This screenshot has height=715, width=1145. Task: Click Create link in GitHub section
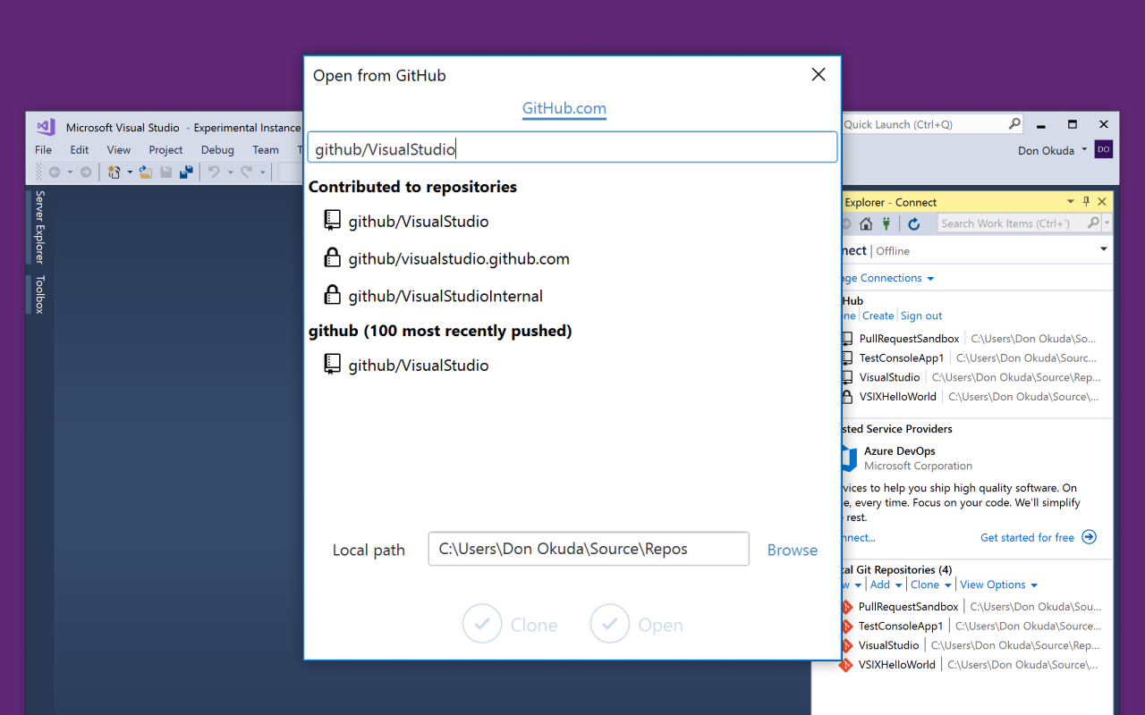(878, 315)
